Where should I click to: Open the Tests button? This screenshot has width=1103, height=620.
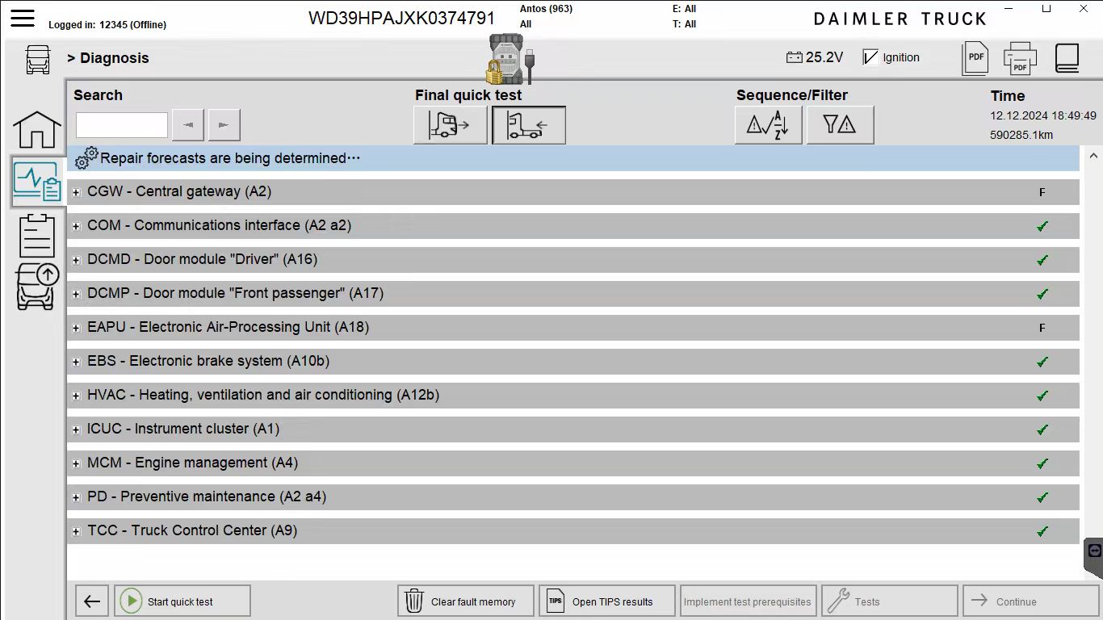pyautogui.click(x=890, y=601)
